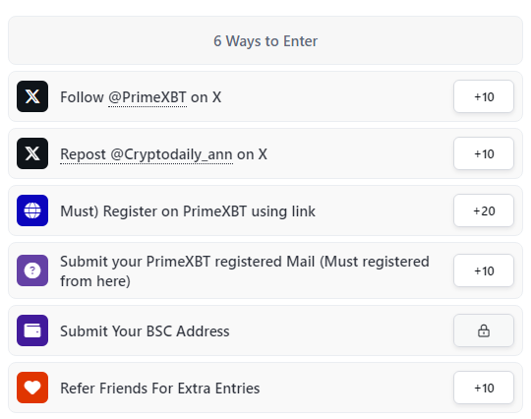
Task: Click the wallet icon next to BSC Address
Action: click(32, 330)
